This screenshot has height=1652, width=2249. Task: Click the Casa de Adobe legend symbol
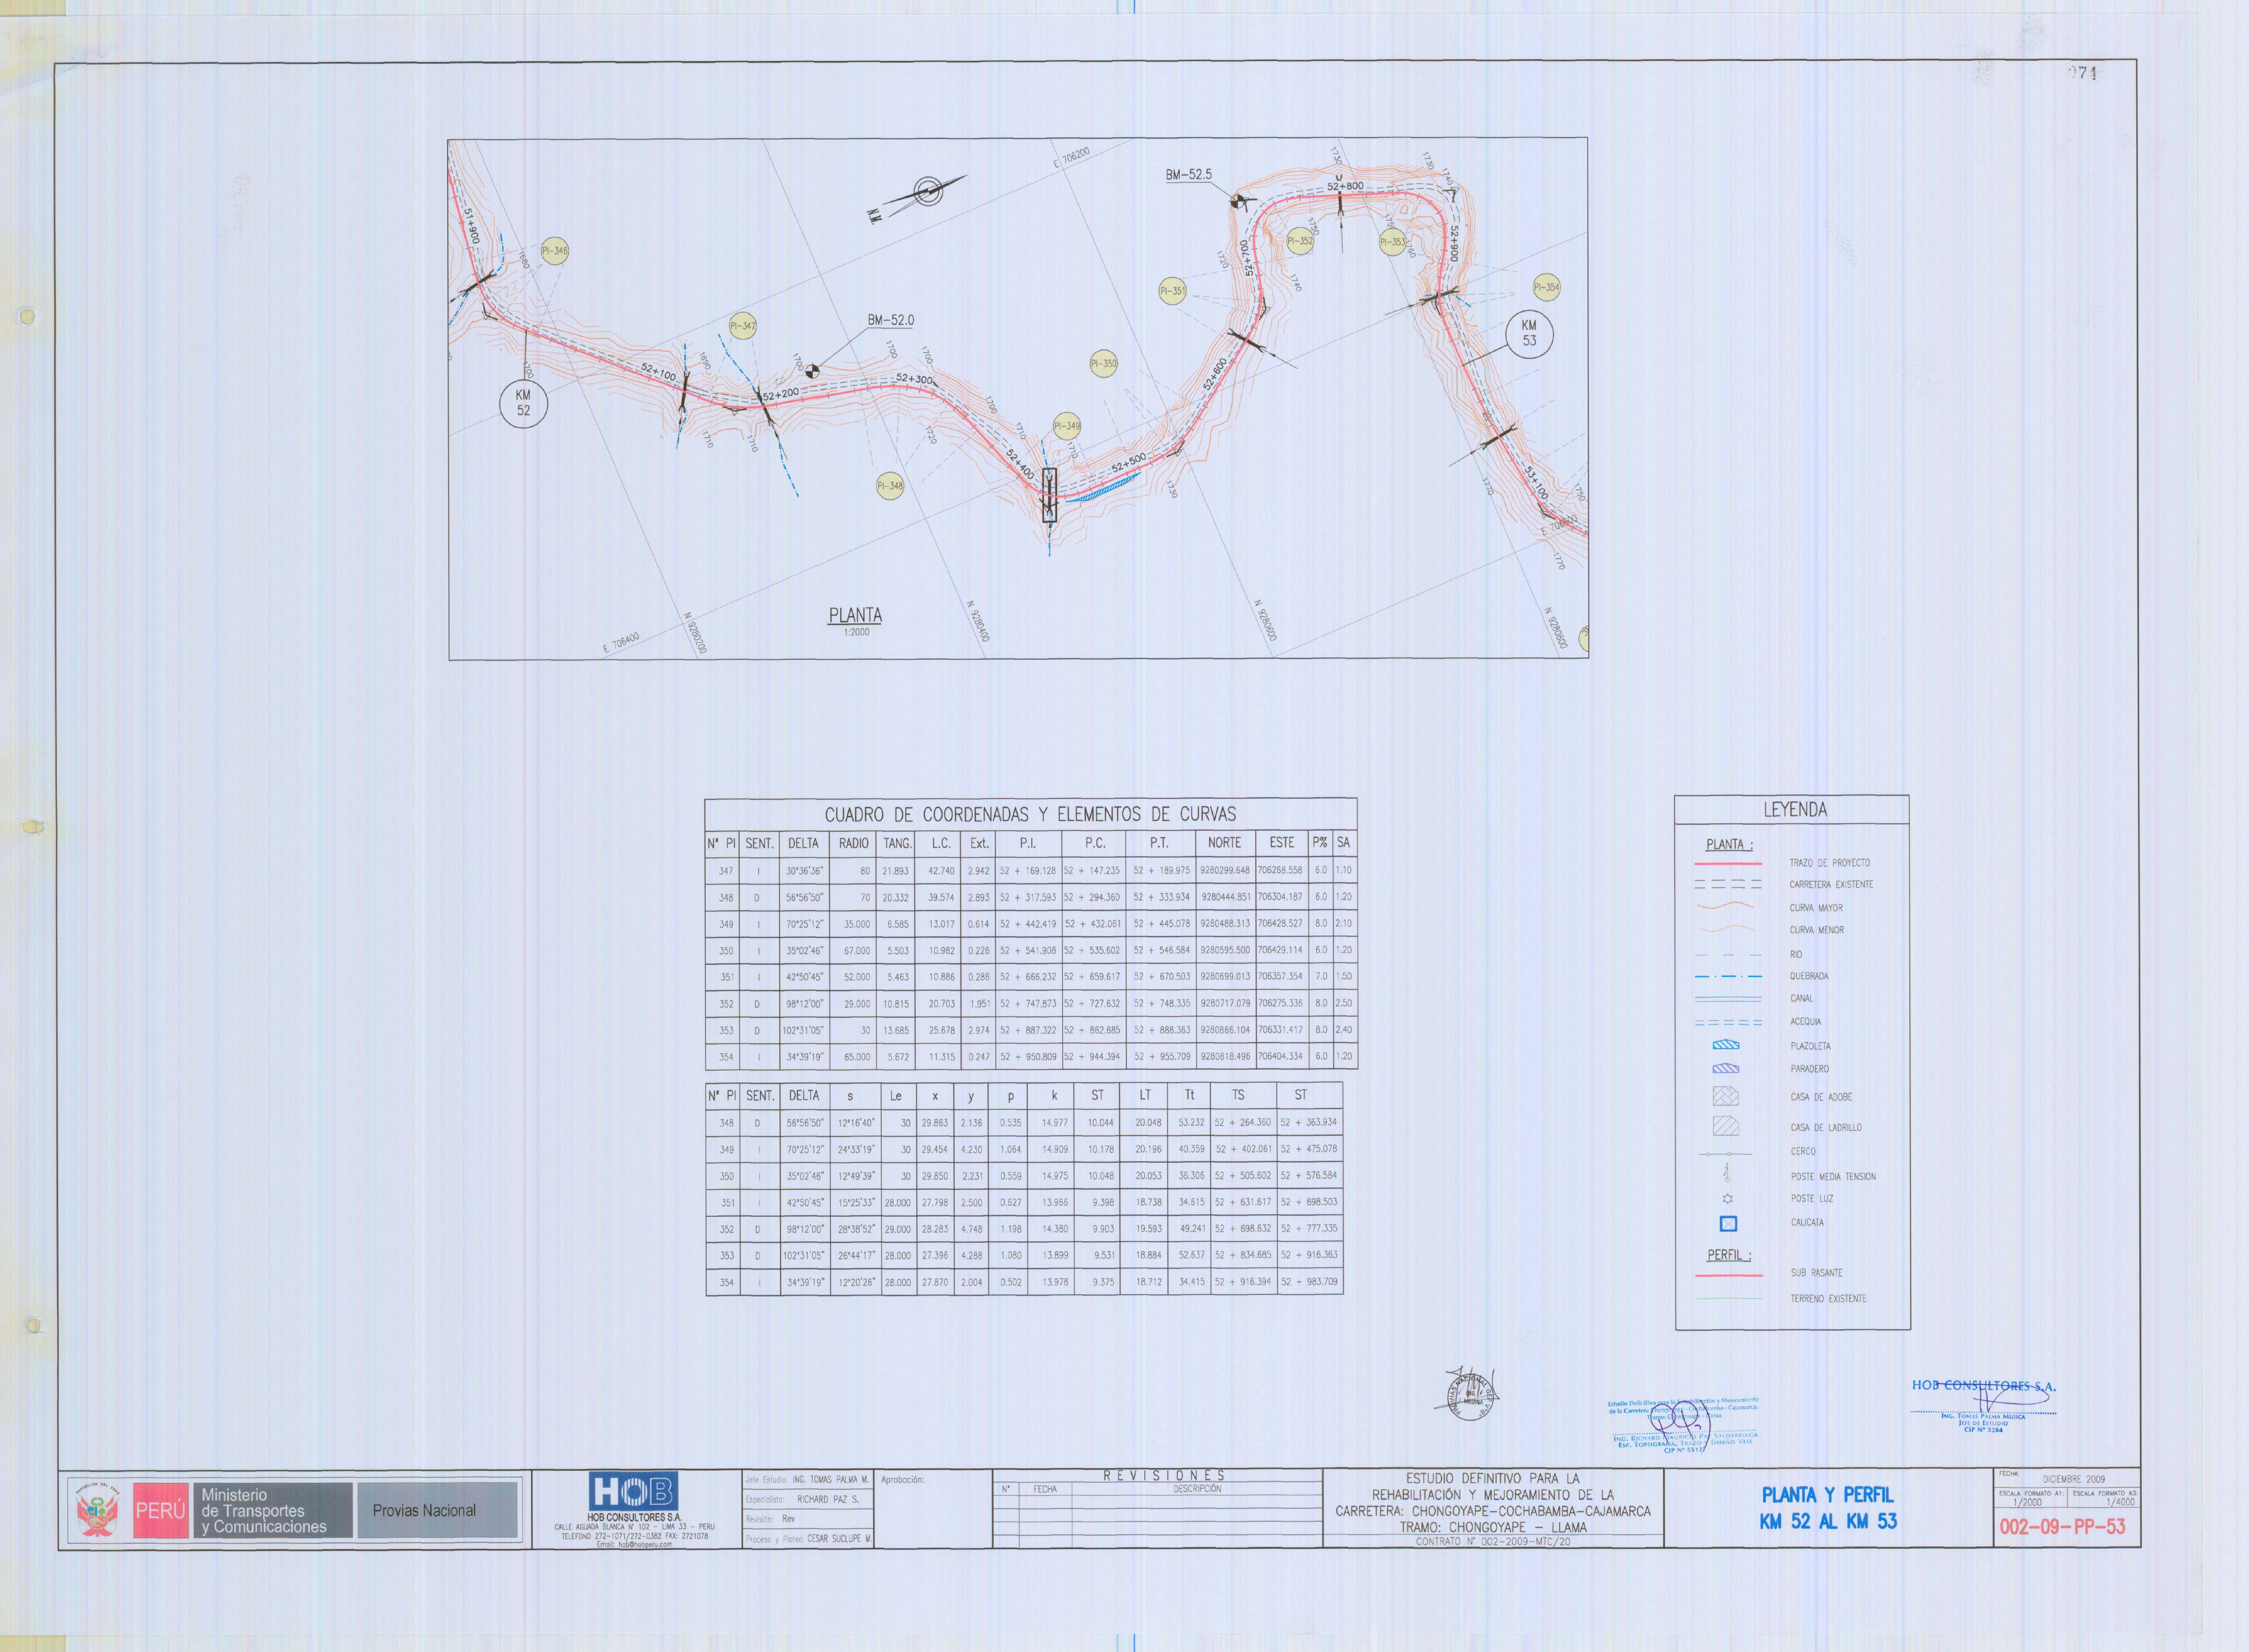pos(1726,1096)
